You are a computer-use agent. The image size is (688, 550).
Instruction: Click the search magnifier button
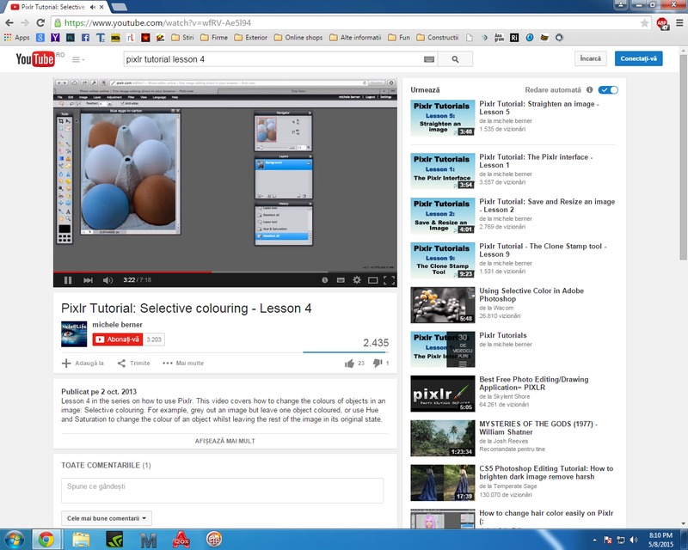click(456, 59)
